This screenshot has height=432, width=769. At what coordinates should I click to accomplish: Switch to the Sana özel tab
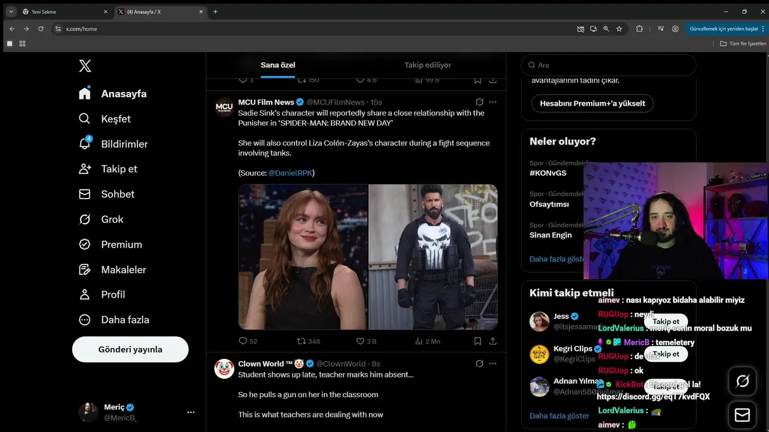278,65
